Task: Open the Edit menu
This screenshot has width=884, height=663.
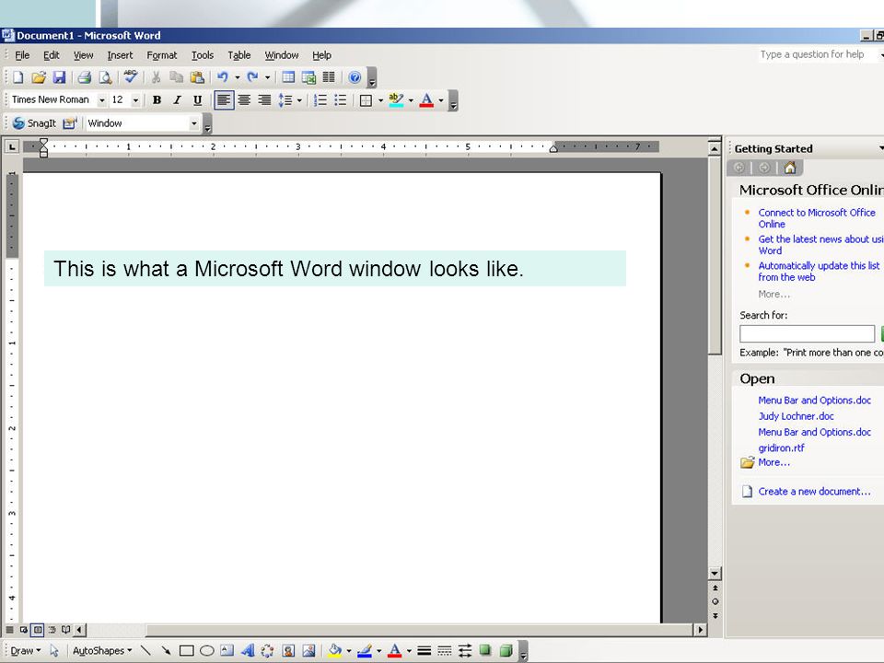Action: pyautogui.click(x=52, y=55)
